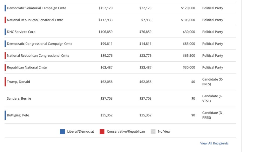Screen dimensions: 257x152
Task: Click the Trump, Donald recipient name
Action: click(x=18, y=82)
